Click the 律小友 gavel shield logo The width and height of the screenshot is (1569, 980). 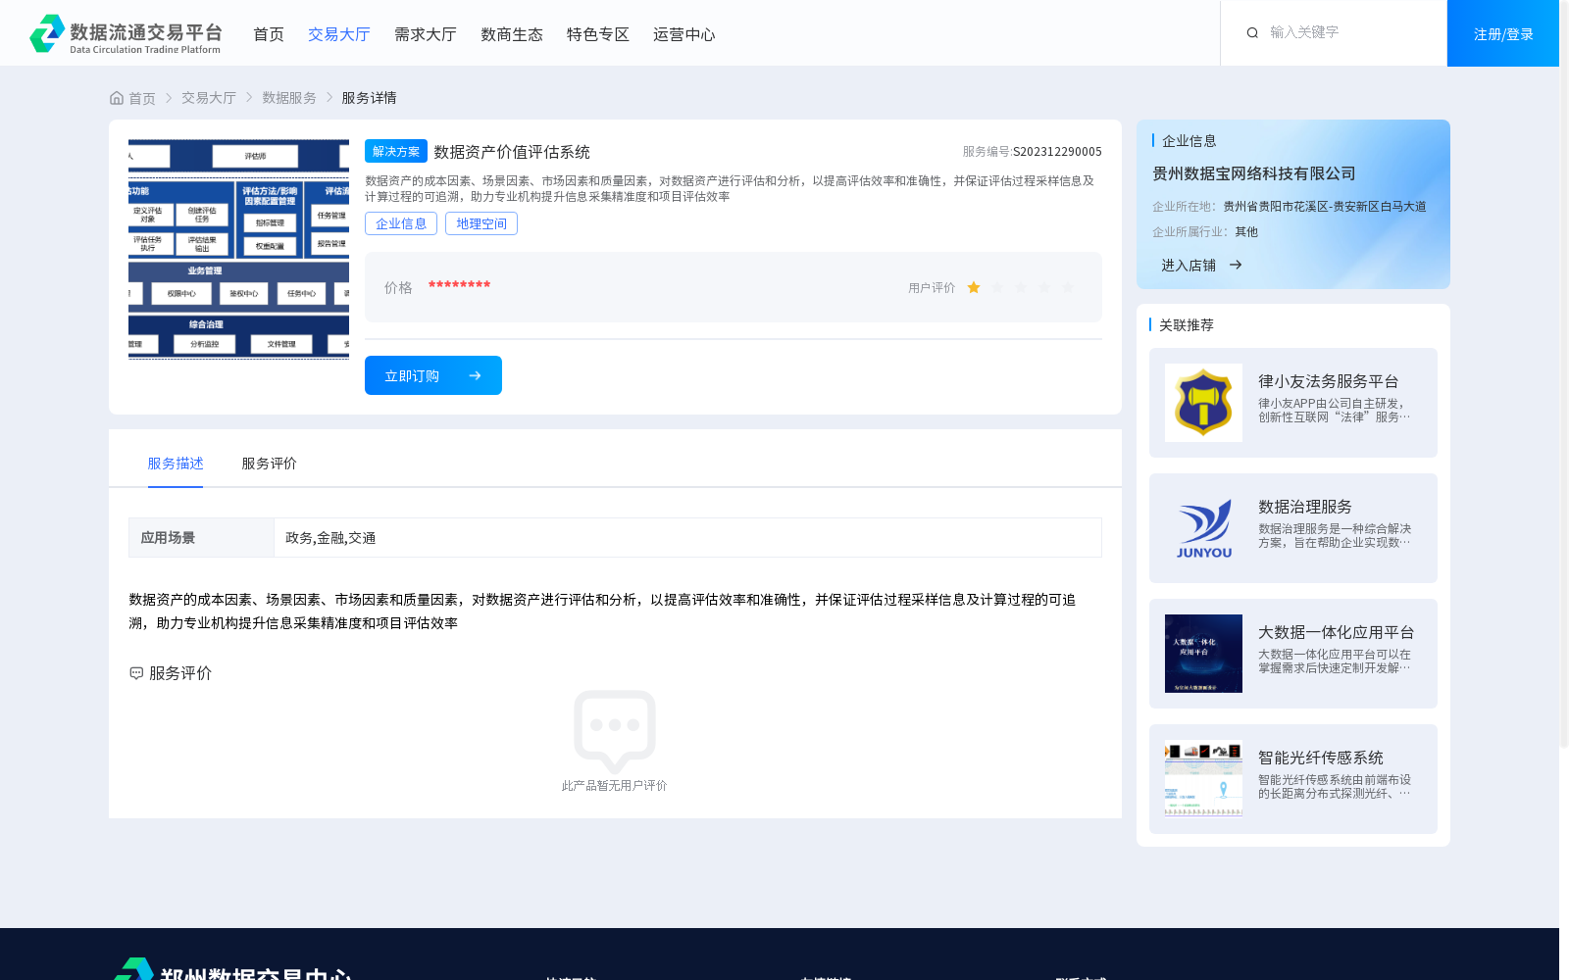pyautogui.click(x=1203, y=403)
